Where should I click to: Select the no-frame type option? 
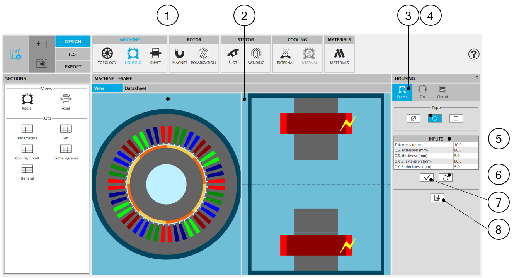click(x=413, y=119)
